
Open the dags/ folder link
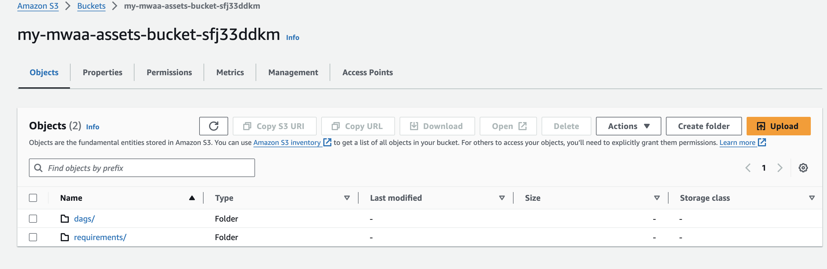[84, 219]
